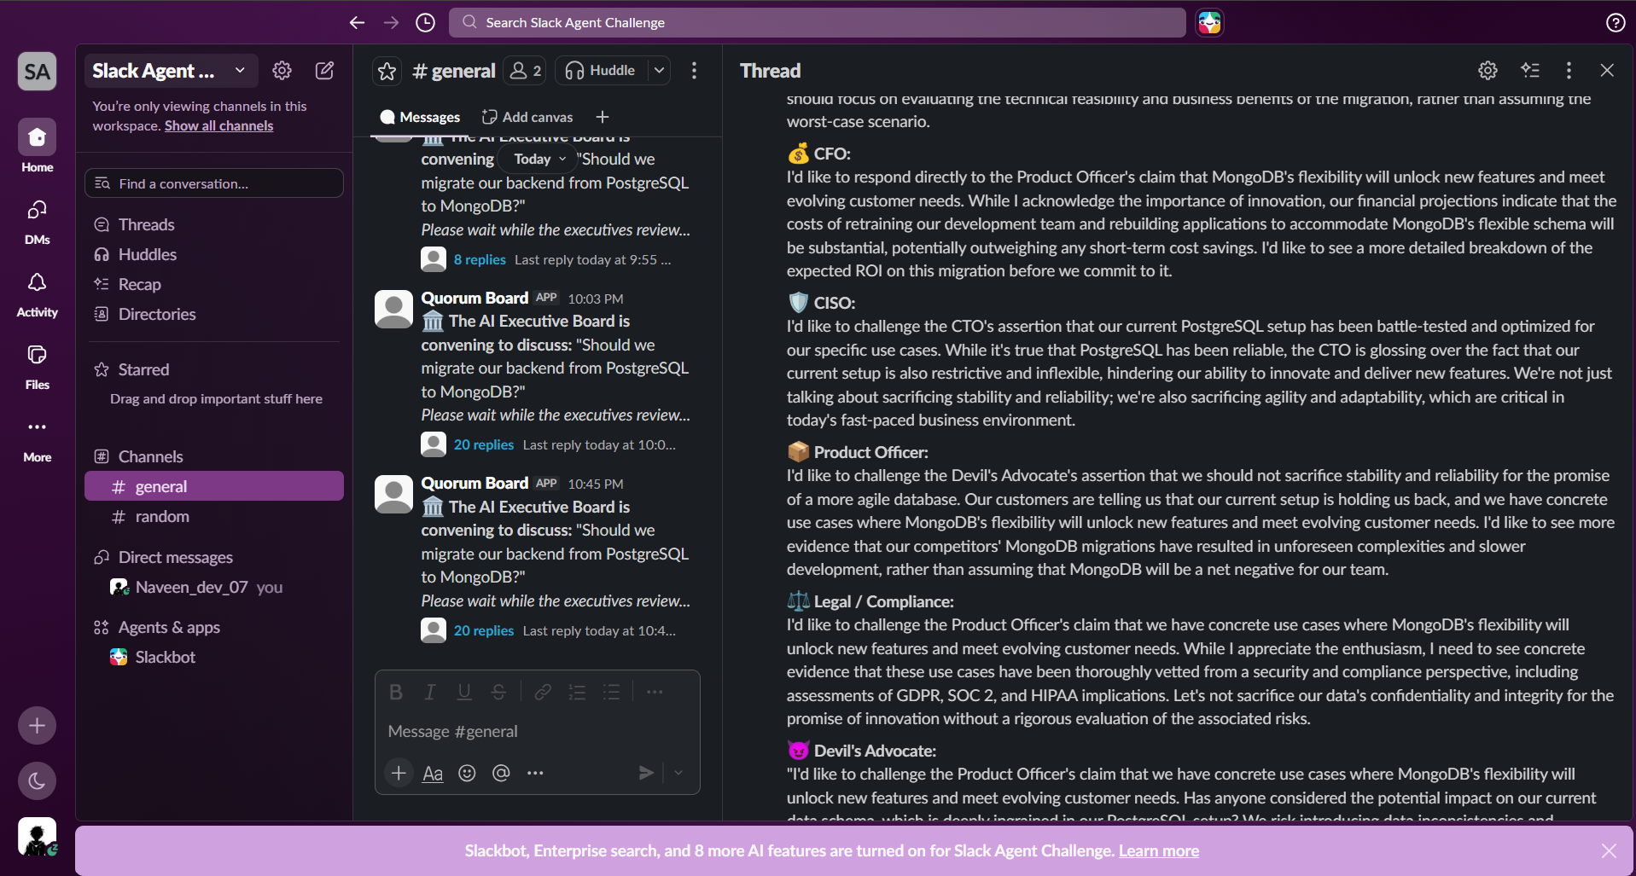Toggle underline formatting in the composer

click(464, 692)
